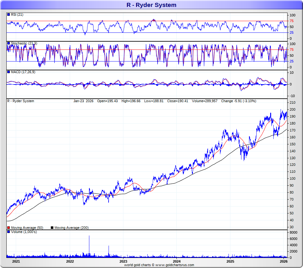Click the 2000 volume axis label
Viewport: 303px width, 268px height.
pos(293,251)
